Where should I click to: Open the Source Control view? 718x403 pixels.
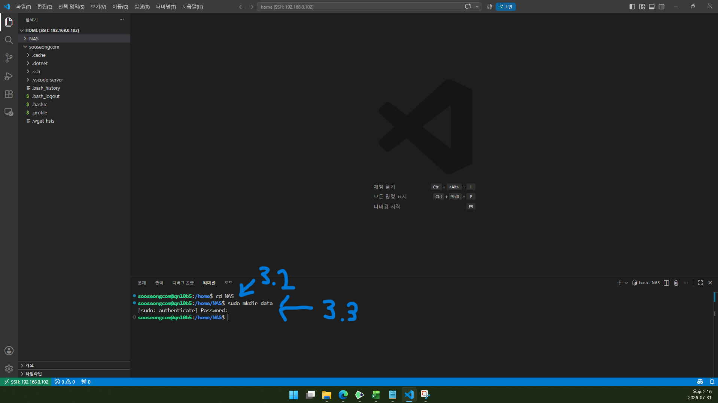click(9, 58)
